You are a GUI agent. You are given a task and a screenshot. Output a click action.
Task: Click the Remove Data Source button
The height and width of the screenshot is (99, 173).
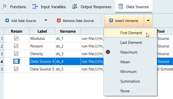[75, 21]
